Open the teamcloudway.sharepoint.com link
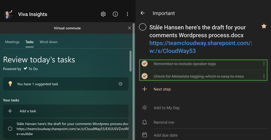271x140 pixels. click(x=201, y=47)
